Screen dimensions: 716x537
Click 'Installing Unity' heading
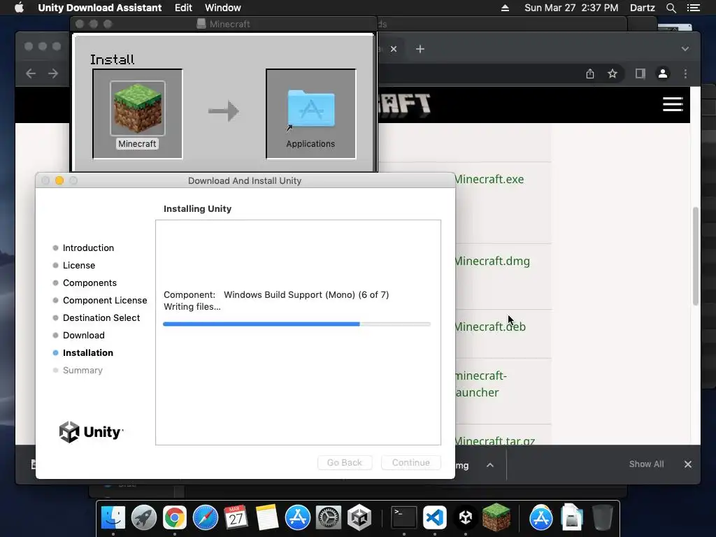197,208
